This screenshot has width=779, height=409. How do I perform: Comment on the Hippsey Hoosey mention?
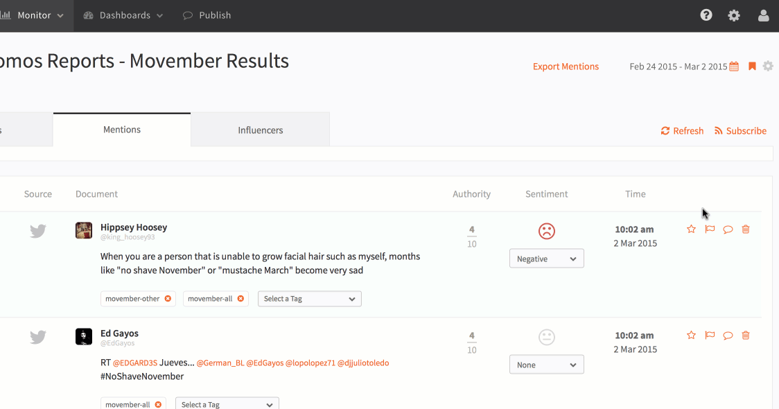pyautogui.click(x=728, y=229)
